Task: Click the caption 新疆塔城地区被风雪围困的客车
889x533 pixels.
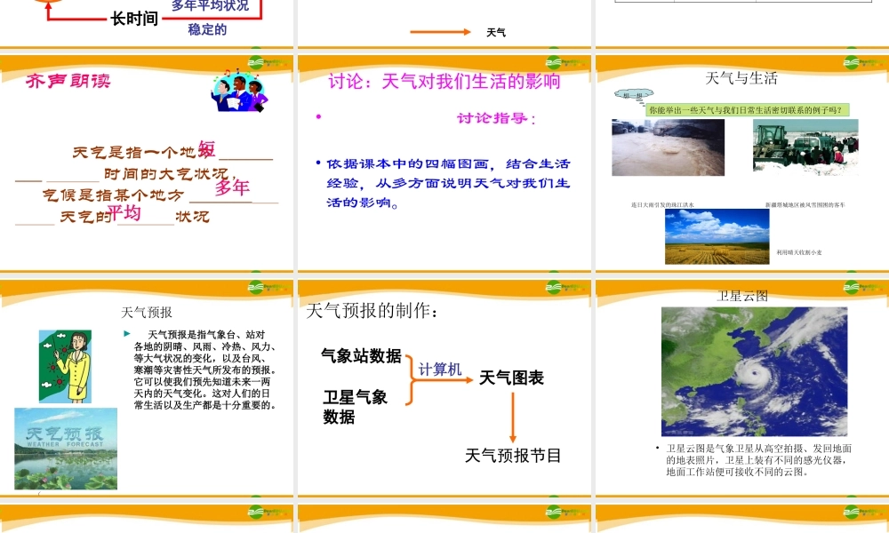Action: 805,205
